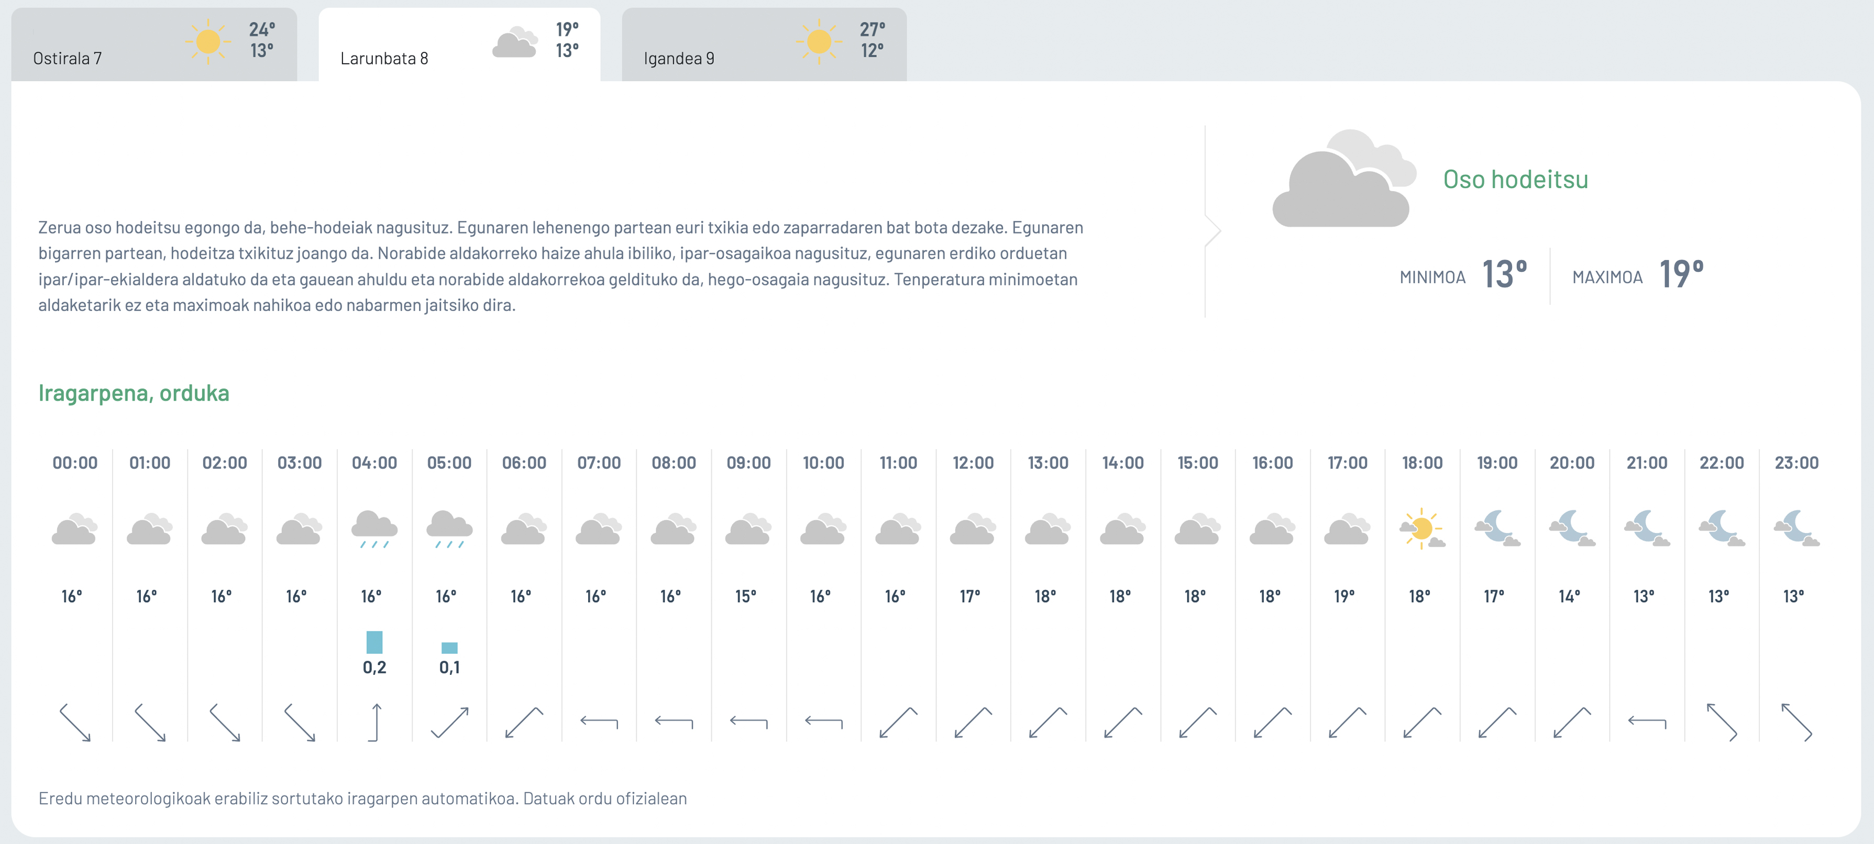
Task: Click the moon and clouds icon for 21:00
Action: (1646, 528)
